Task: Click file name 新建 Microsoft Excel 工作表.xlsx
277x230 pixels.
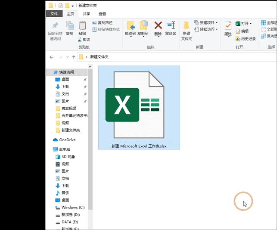Action: point(139,146)
